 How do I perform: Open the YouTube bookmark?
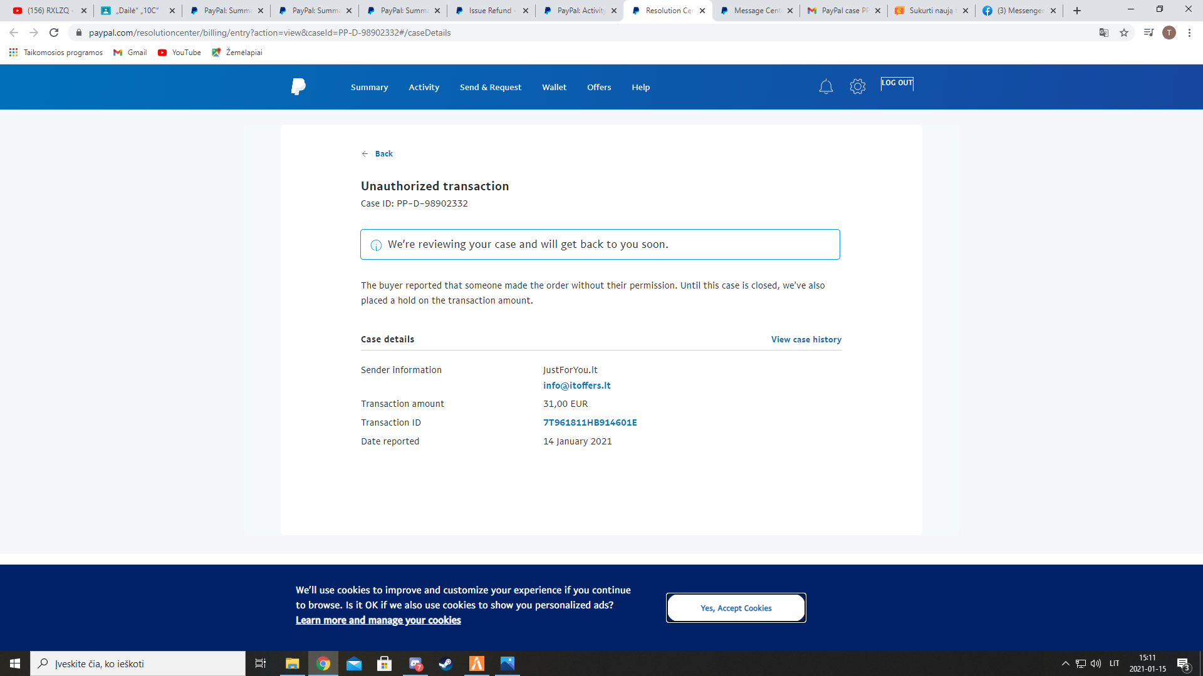[x=180, y=53]
